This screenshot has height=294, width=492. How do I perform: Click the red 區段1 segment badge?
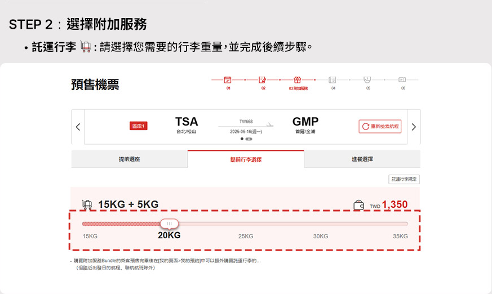[139, 126]
